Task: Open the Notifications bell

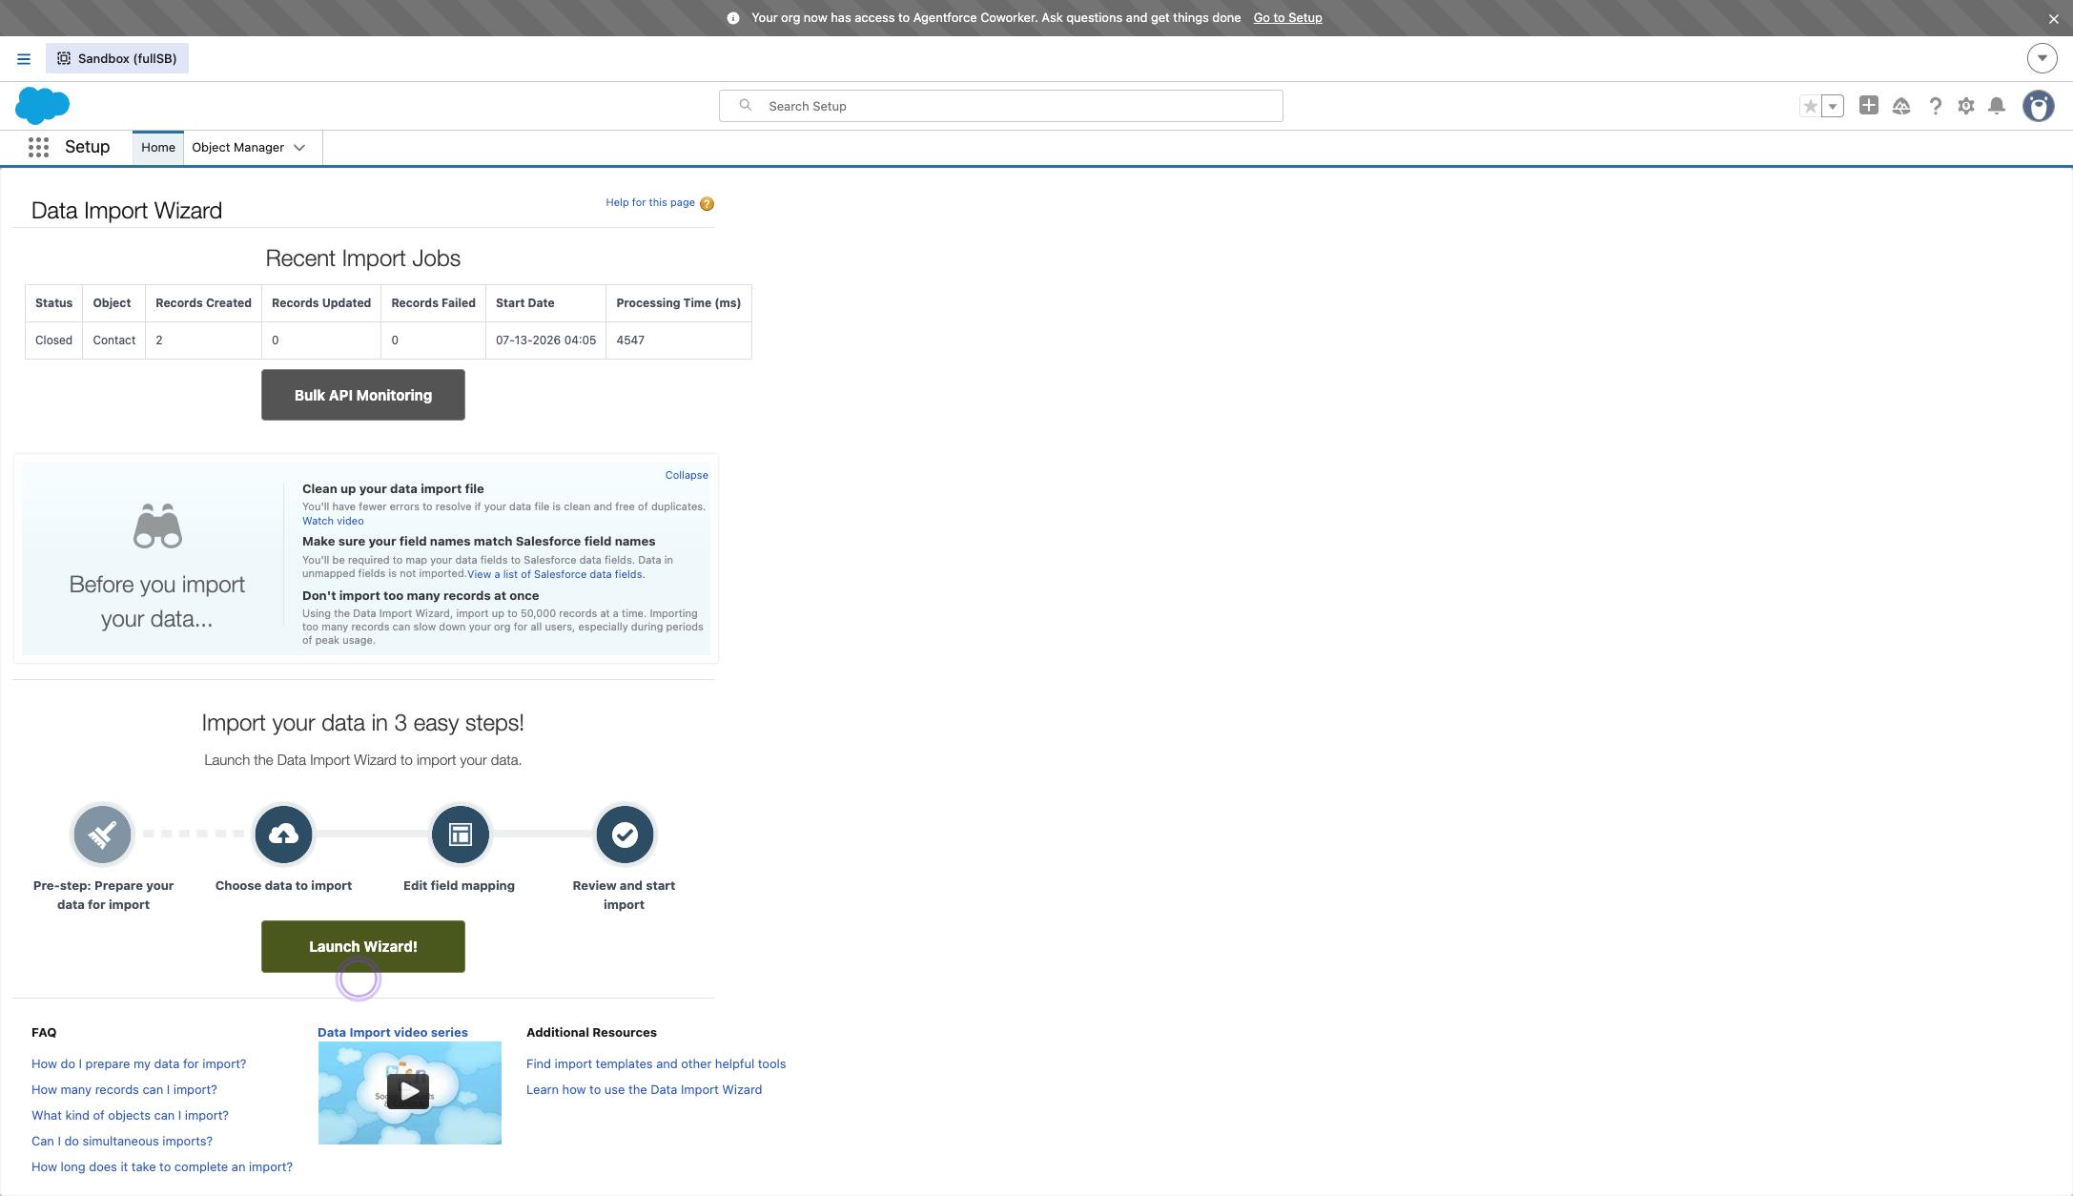Action: click(1997, 106)
